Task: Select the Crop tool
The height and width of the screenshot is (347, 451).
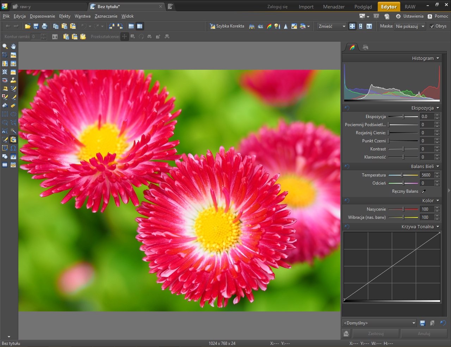Action: click(5, 55)
